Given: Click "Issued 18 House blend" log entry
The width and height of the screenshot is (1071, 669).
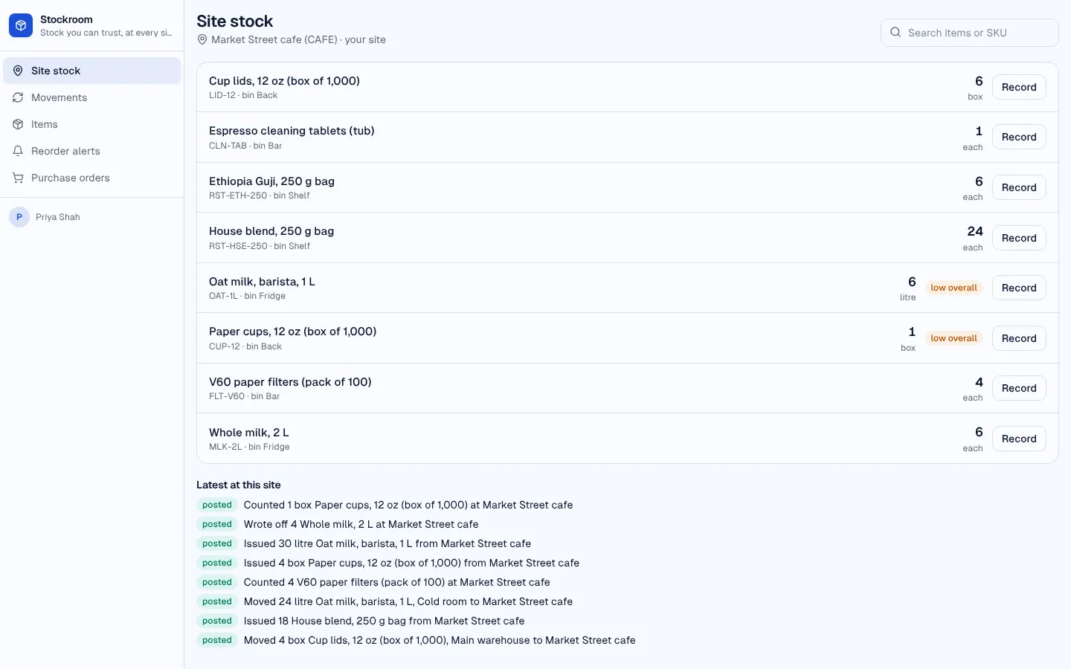Looking at the screenshot, I should tap(384, 621).
